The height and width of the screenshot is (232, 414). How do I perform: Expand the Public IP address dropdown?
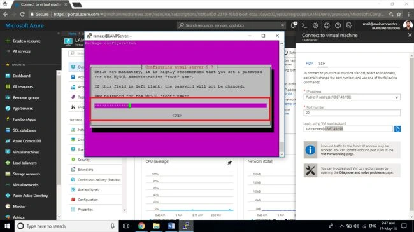[x=352, y=97]
